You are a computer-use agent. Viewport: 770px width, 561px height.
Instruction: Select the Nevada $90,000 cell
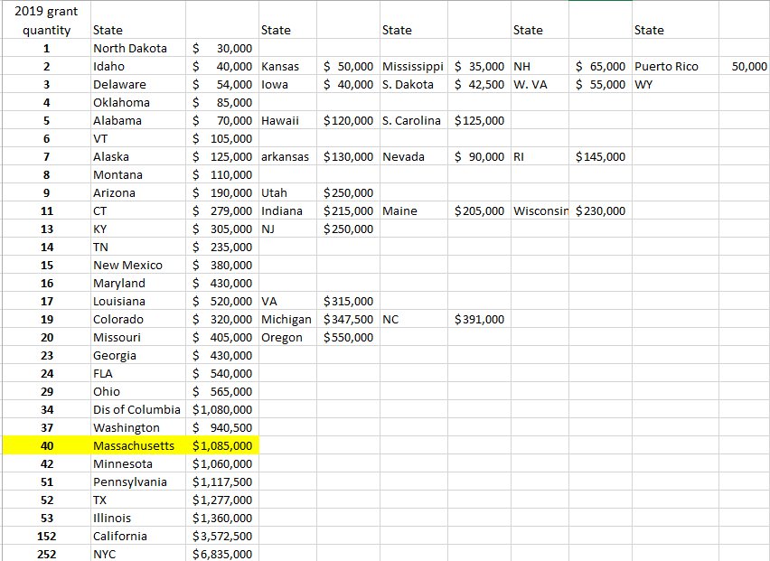point(480,156)
